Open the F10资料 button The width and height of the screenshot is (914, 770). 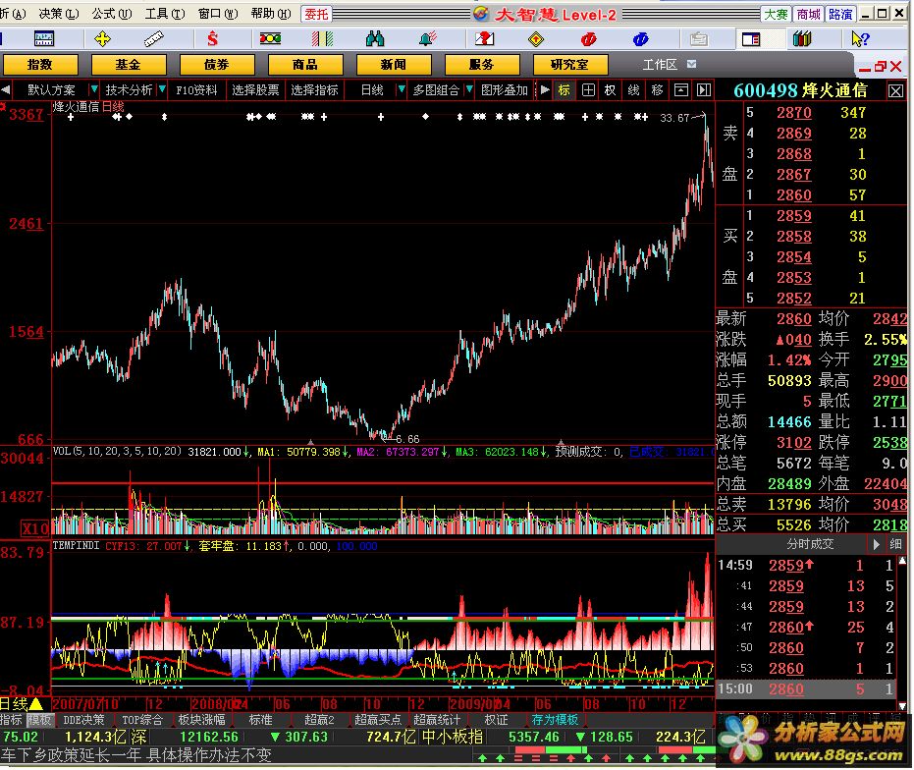[196, 89]
